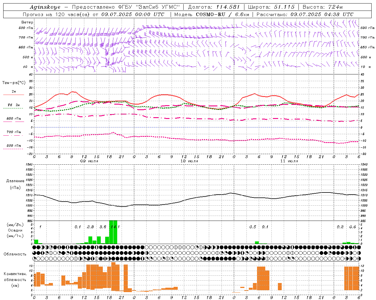Click the Осадки panel label

pos(15,230)
